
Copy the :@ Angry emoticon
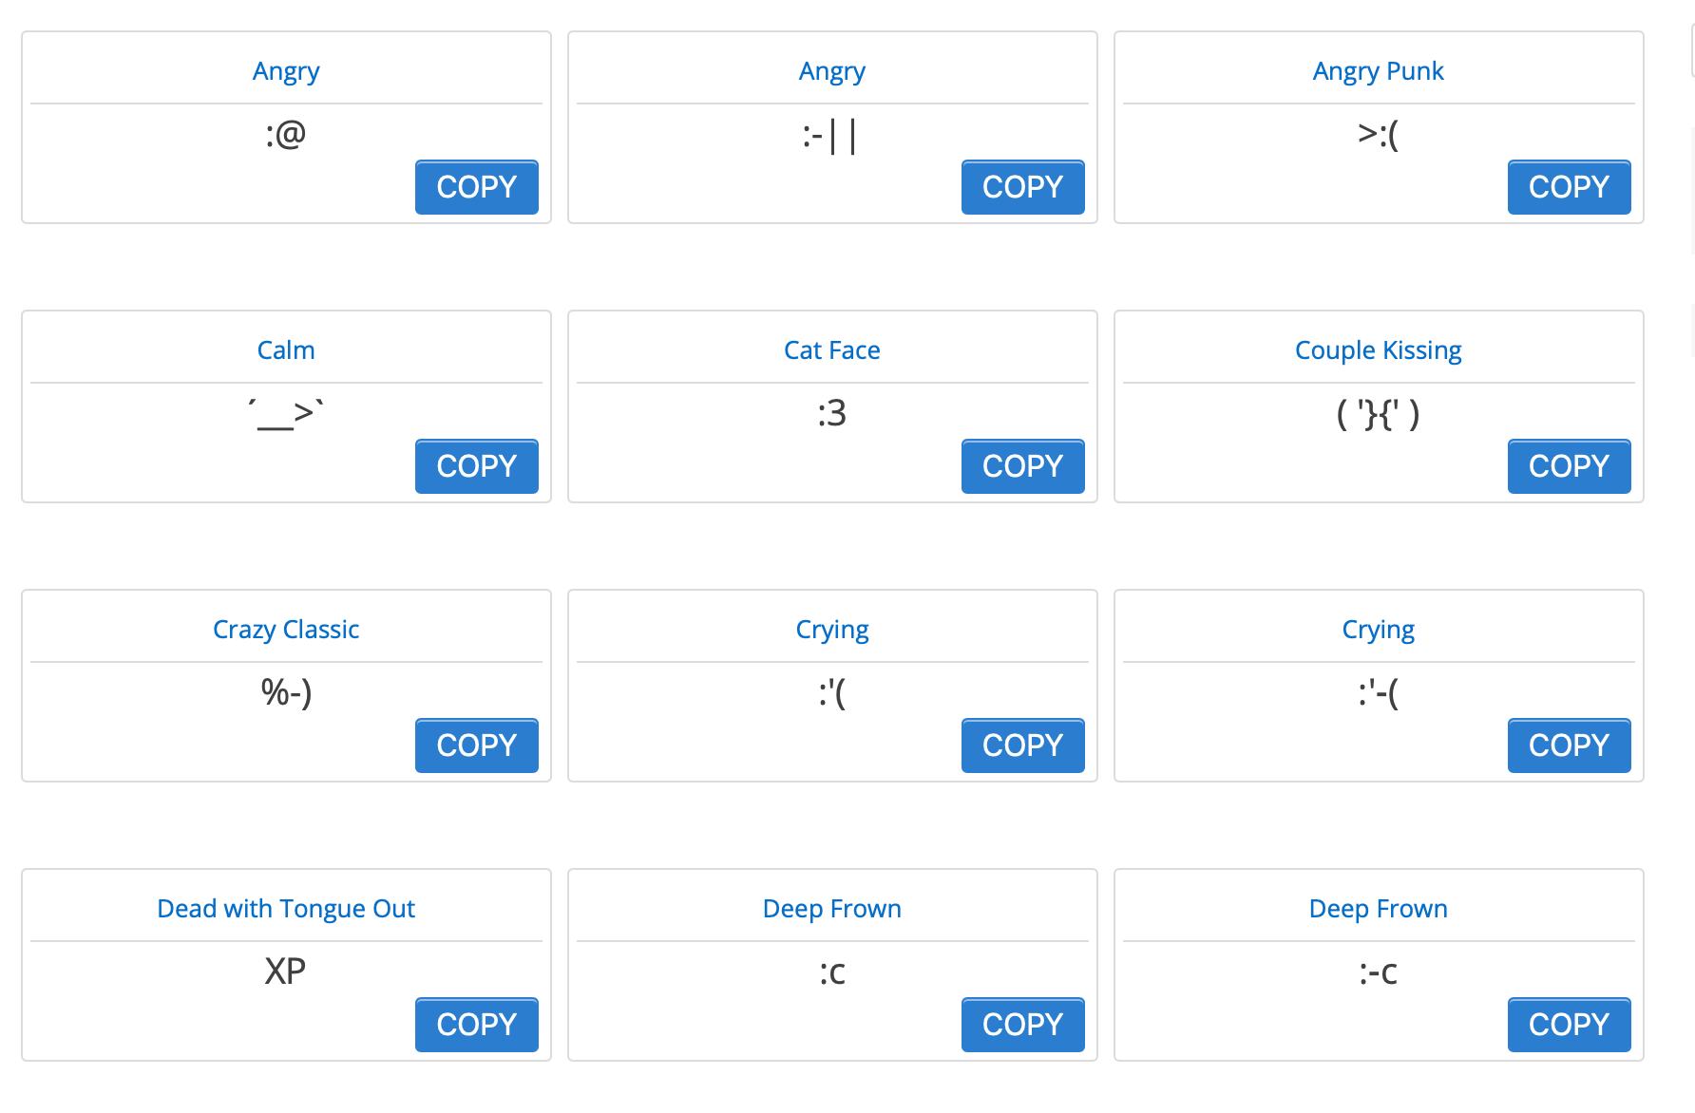pyautogui.click(x=476, y=187)
